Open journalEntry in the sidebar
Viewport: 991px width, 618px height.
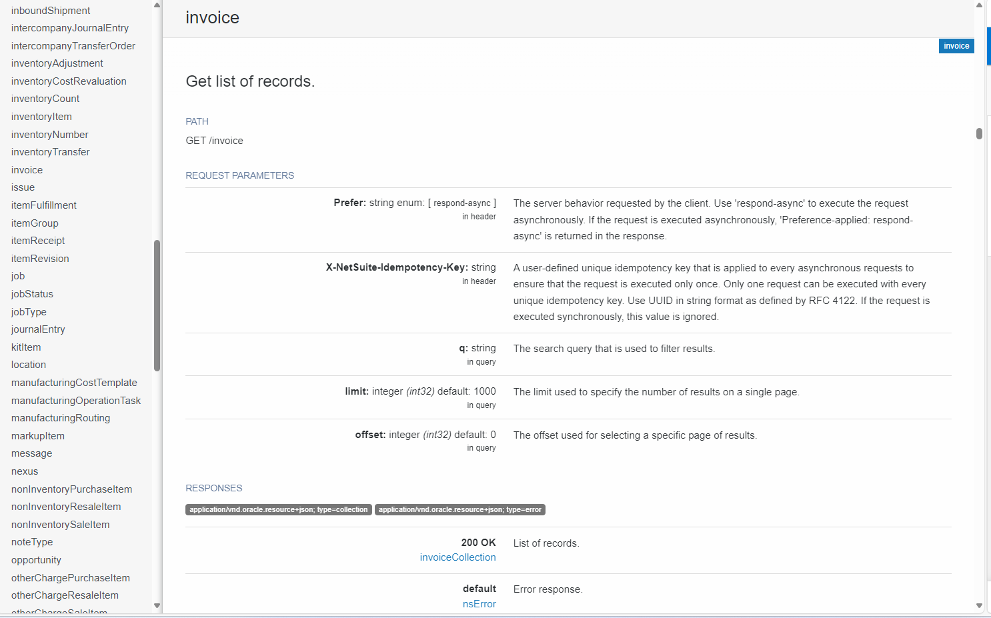point(38,329)
